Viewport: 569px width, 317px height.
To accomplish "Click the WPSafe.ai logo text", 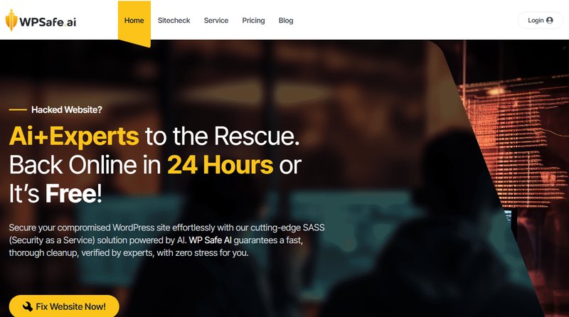I will click(48, 22).
